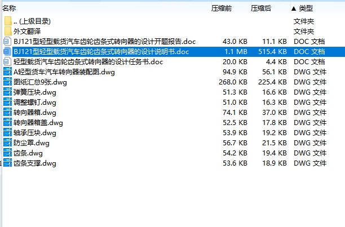Select the .. (上级目录) row name
The height and width of the screenshot is (227, 345).
[x=32, y=21]
